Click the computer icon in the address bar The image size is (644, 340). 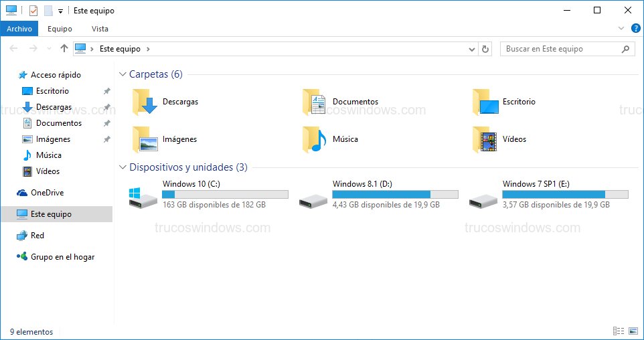pyautogui.click(x=80, y=48)
